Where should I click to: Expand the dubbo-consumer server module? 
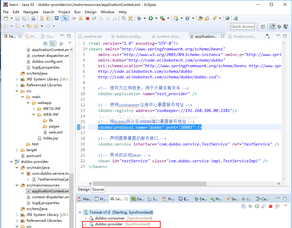pos(85,218)
